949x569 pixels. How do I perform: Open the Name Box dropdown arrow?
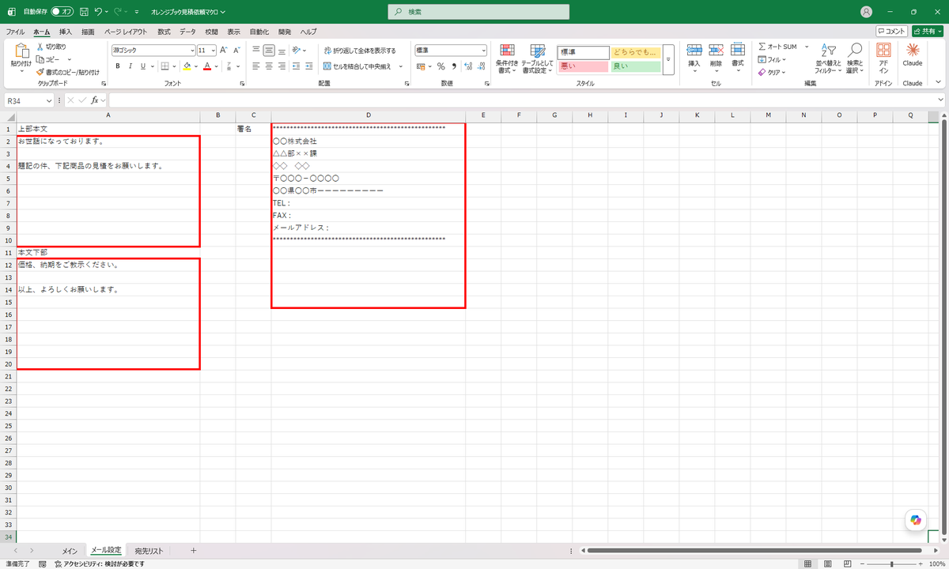tap(49, 100)
